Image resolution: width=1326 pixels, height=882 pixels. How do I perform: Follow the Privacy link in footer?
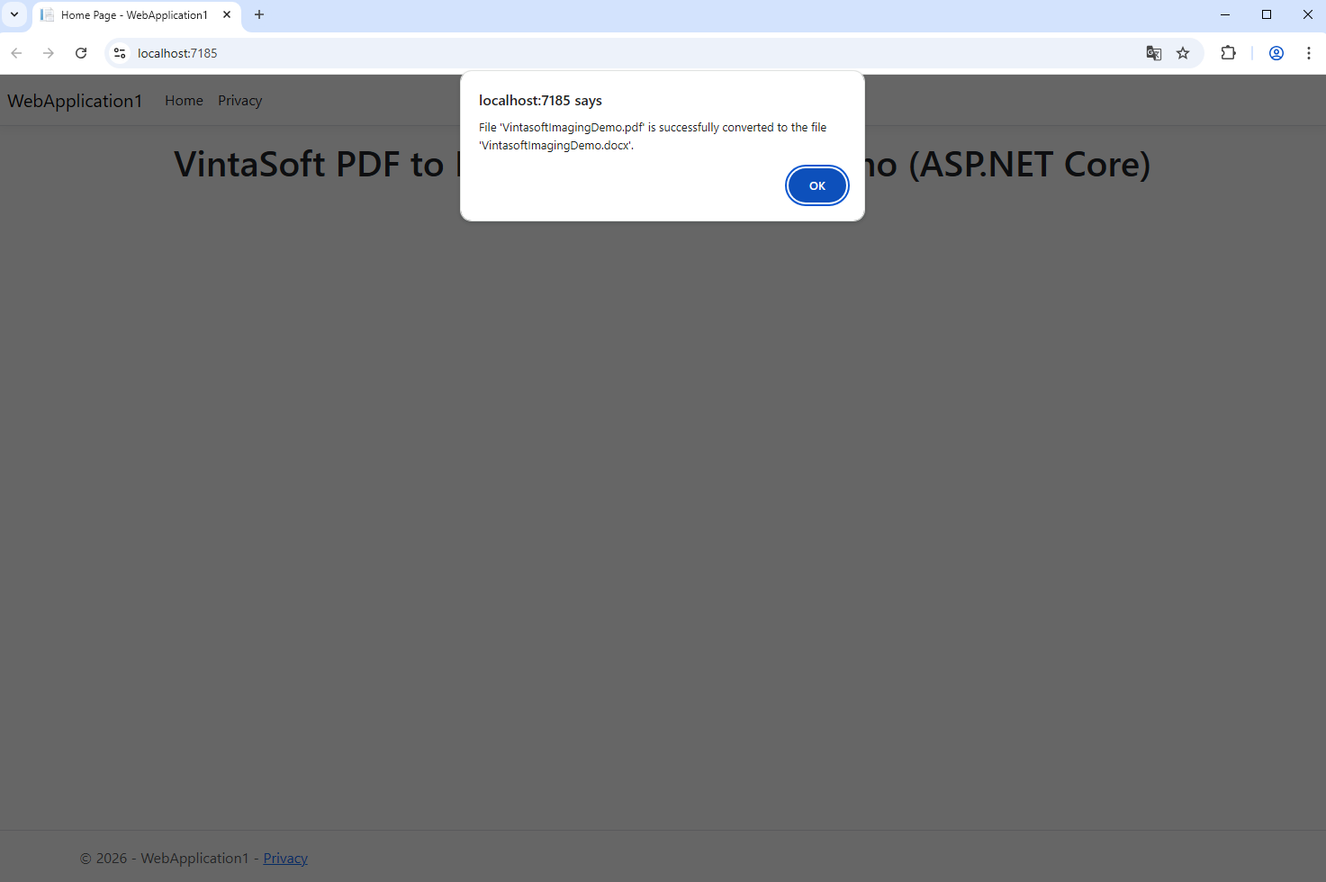coord(285,859)
